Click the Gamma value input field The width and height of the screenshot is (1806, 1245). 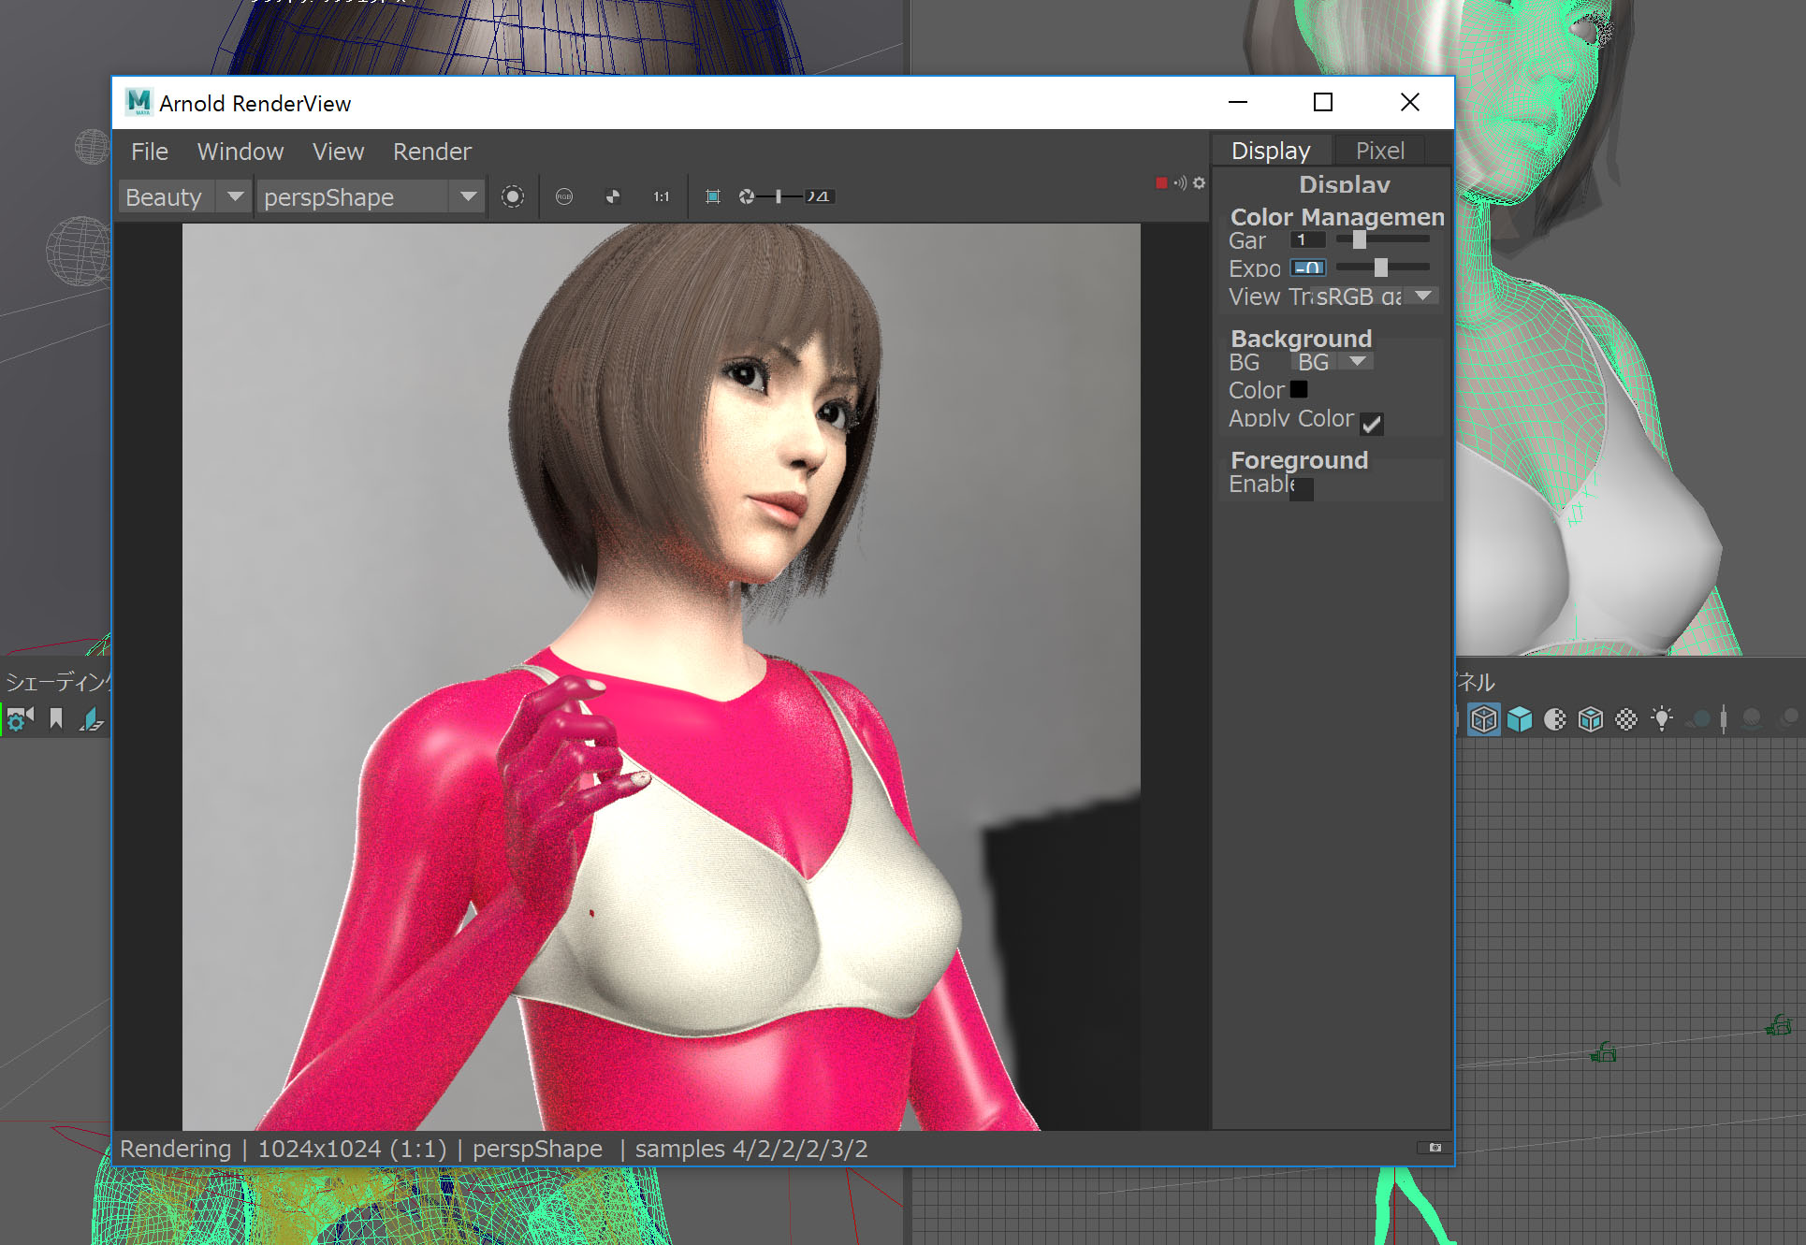point(1308,240)
